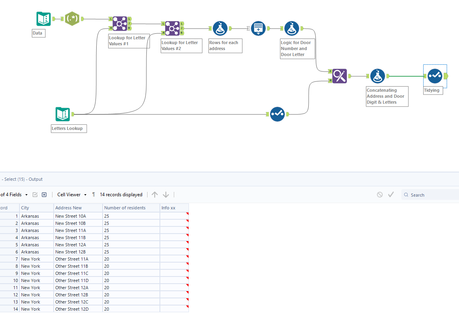Select the Data input tool on canvas
This screenshot has height=317, width=459.
[x=43, y=18]
